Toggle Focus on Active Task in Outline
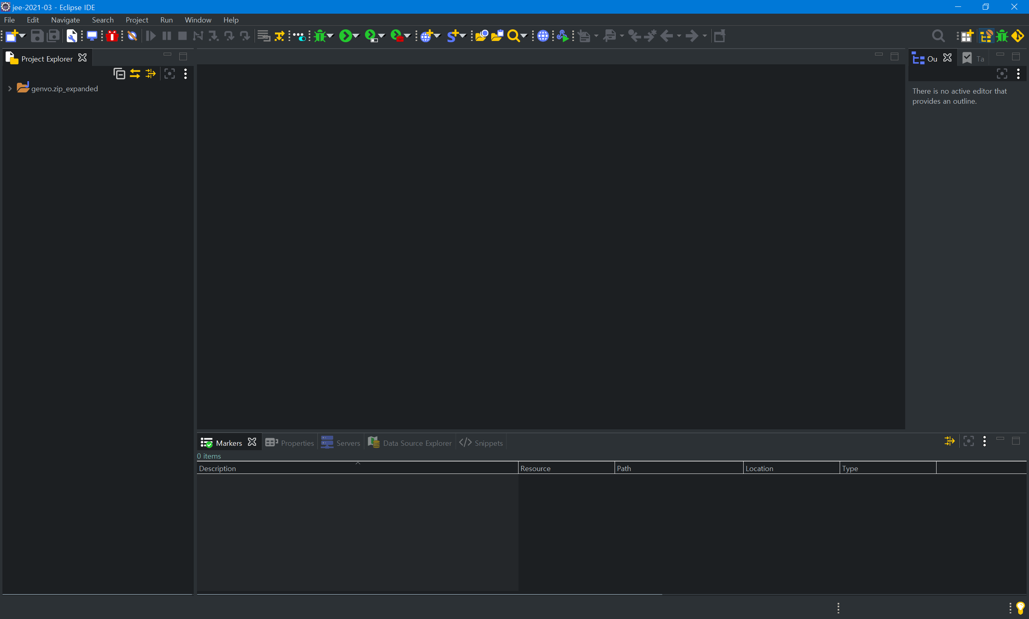Screen dimensions: 1029x619 click(x=1002, y=74)
